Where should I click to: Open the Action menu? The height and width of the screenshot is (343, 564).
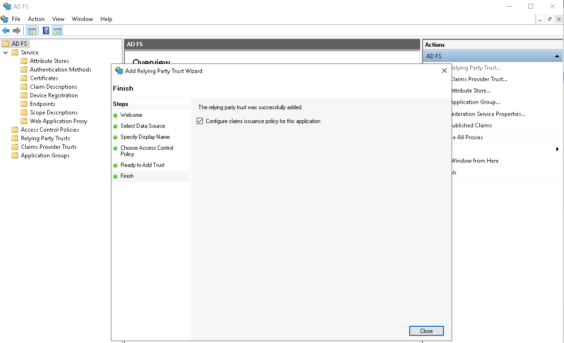coord(36,19)
